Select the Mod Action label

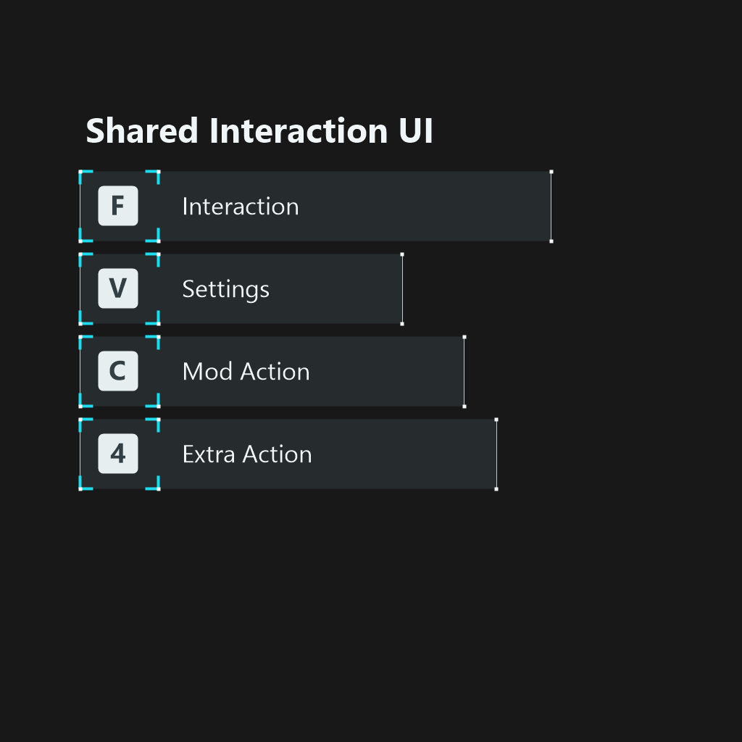tap(246, 372)
